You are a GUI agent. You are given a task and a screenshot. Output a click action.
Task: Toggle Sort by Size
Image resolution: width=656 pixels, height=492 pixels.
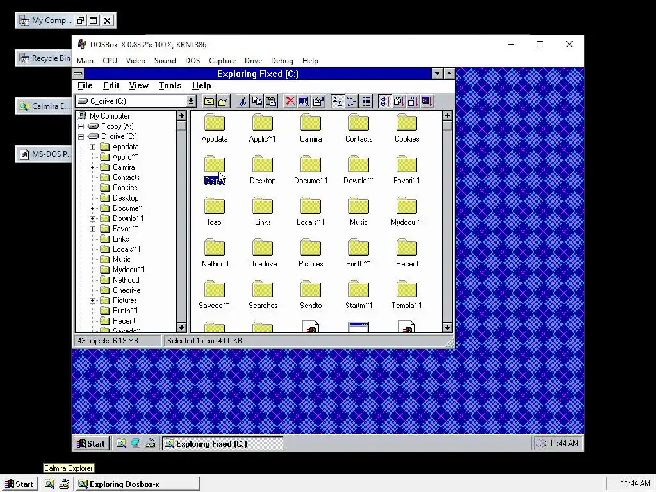point(413,101)
